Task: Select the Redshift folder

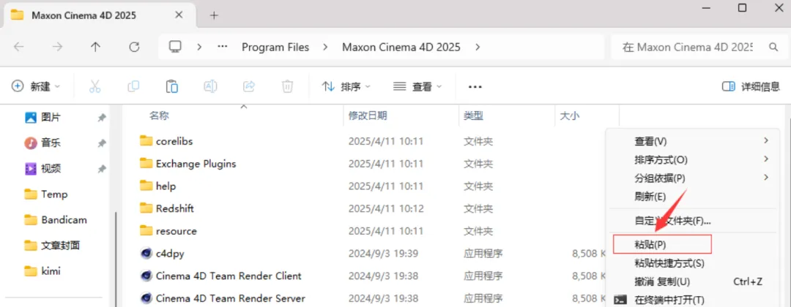Action: pyautogui.click(x=175, y=208)
